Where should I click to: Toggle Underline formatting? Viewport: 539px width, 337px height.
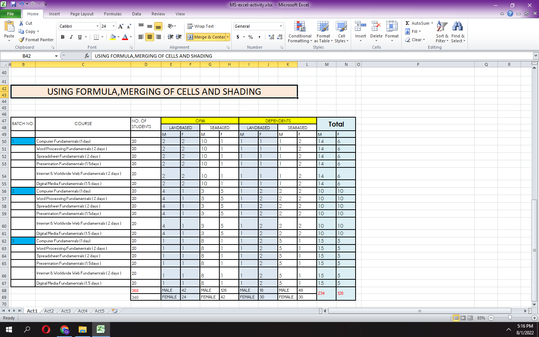[x=80, y=37]
